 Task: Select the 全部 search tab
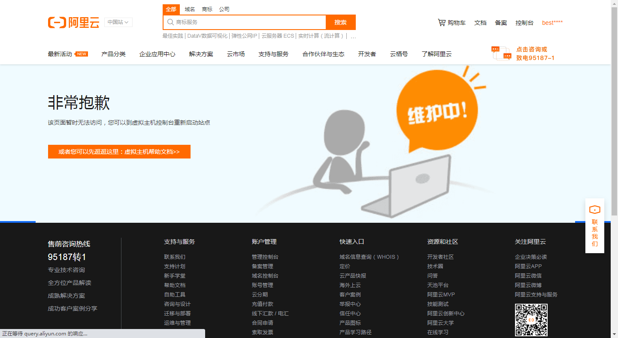click(x=171, y=9)
